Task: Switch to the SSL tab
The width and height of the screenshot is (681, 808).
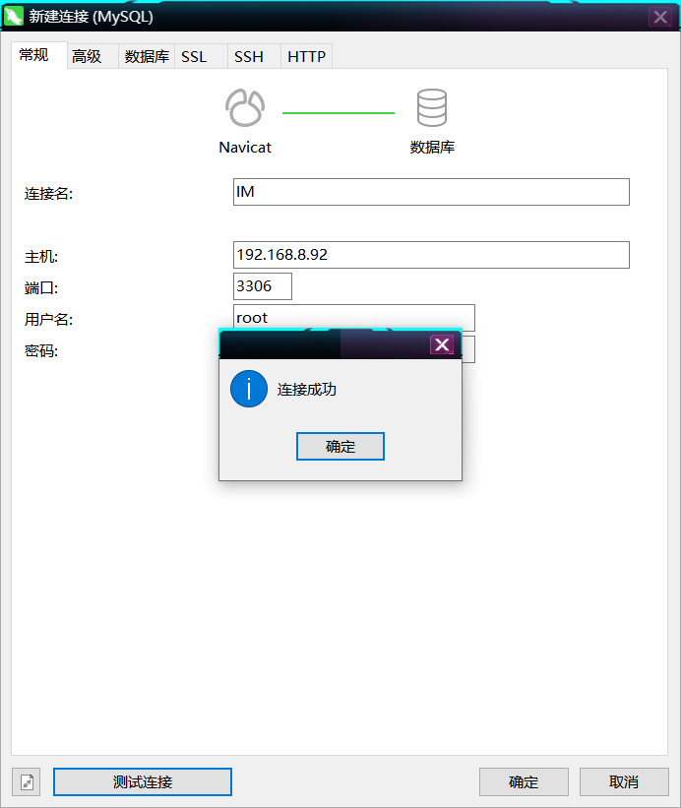Action: (201, 56)
